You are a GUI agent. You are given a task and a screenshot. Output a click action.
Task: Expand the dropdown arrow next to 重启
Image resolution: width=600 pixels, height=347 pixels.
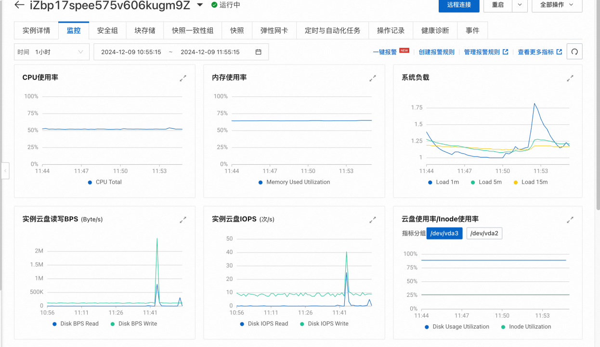click(x=520, y=5)
